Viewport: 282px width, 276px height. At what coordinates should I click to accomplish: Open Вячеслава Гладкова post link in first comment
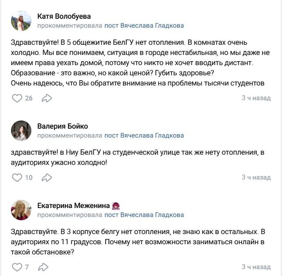coord(144,26)
